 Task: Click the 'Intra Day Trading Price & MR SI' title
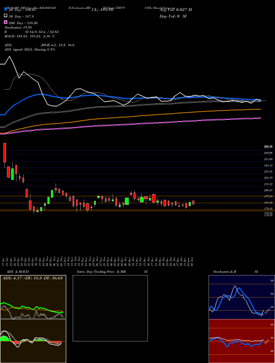112,272
